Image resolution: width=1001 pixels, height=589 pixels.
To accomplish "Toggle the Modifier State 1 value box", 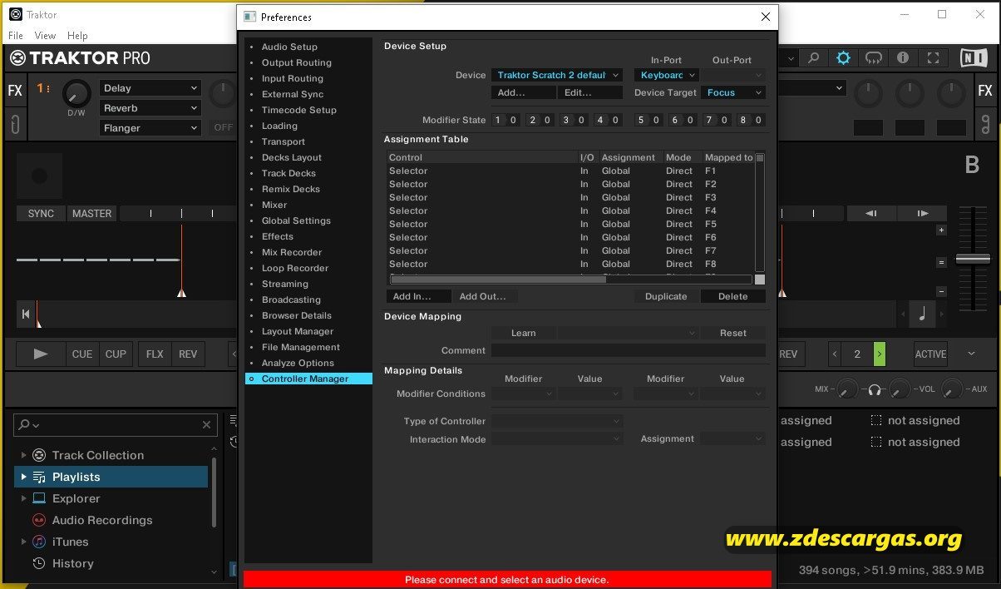I will click(514, 120).
